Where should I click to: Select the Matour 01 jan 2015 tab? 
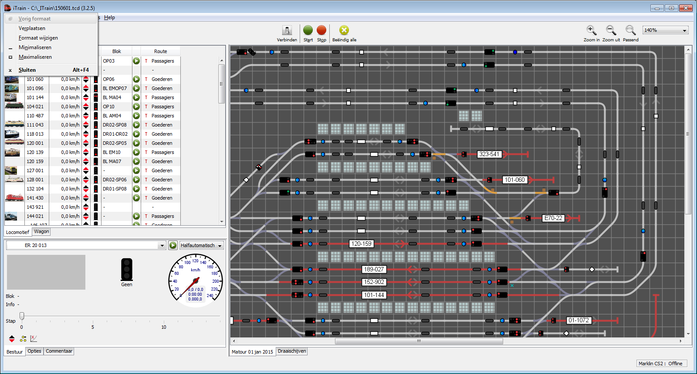[x=253, y=352]
